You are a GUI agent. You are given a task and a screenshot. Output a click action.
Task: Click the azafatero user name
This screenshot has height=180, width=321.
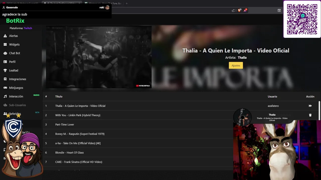pyautogui.click(x=273, y=106)
